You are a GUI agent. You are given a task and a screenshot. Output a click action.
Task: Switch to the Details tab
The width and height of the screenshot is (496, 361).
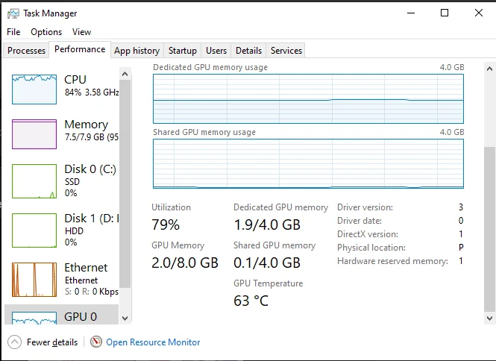(x=248, y=51)
